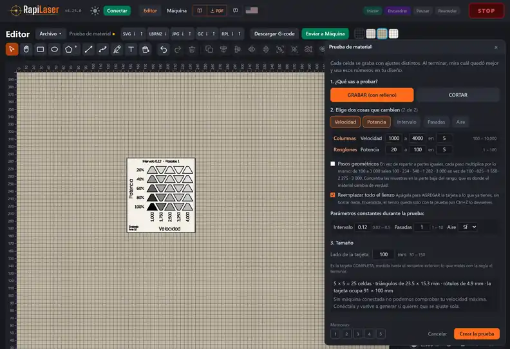Open the layer order icon
The height and width of the screenshot is (349, 510).
point(308,50)
